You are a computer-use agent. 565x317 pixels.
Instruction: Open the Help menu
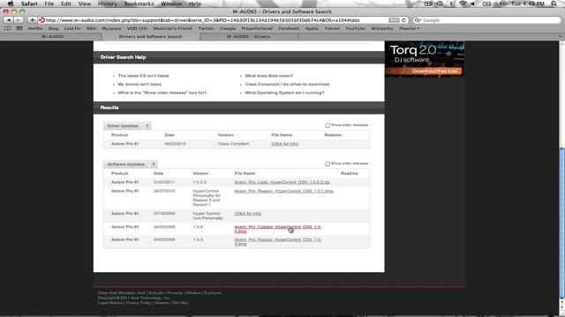coord(195,4)
